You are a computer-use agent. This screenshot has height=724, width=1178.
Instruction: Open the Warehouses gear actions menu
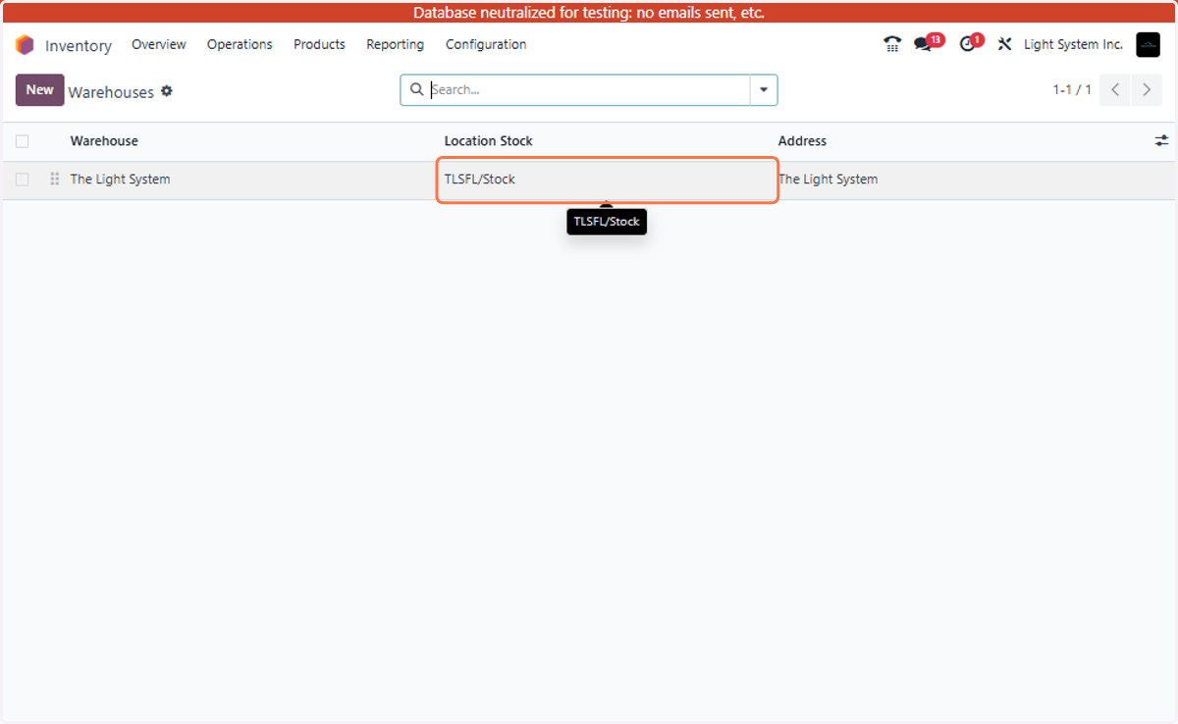click(167, 91)
